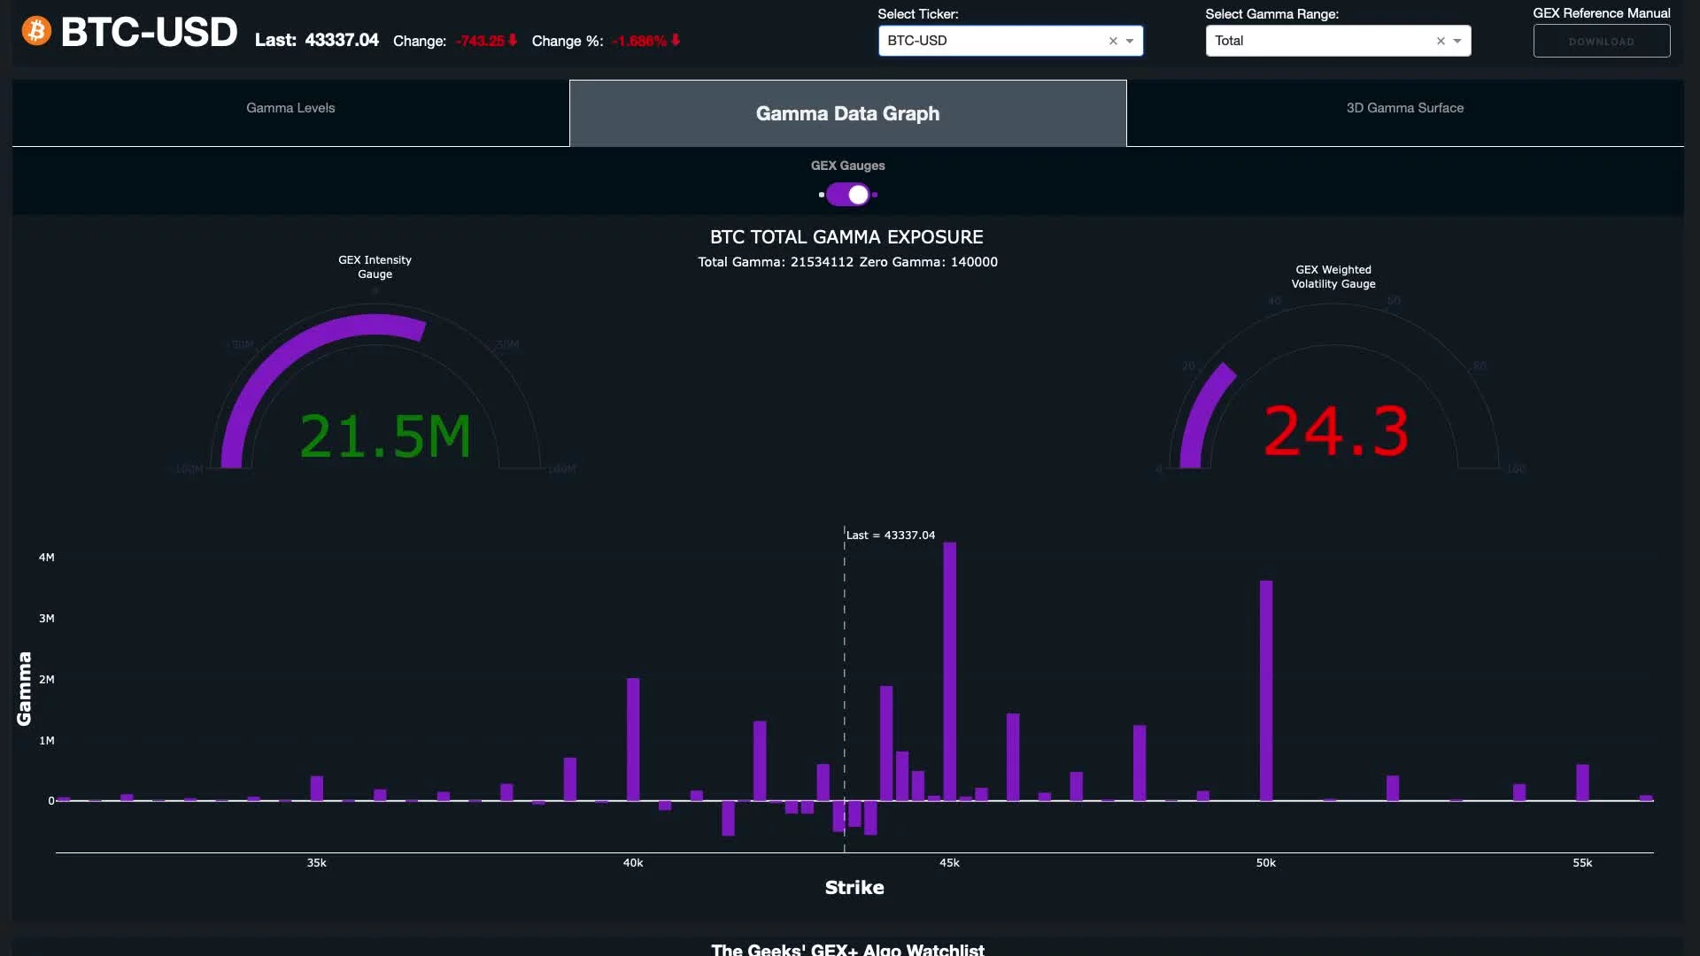
Task: Select the Gamma Data Graph tab
Action: [x=847, y=113]
